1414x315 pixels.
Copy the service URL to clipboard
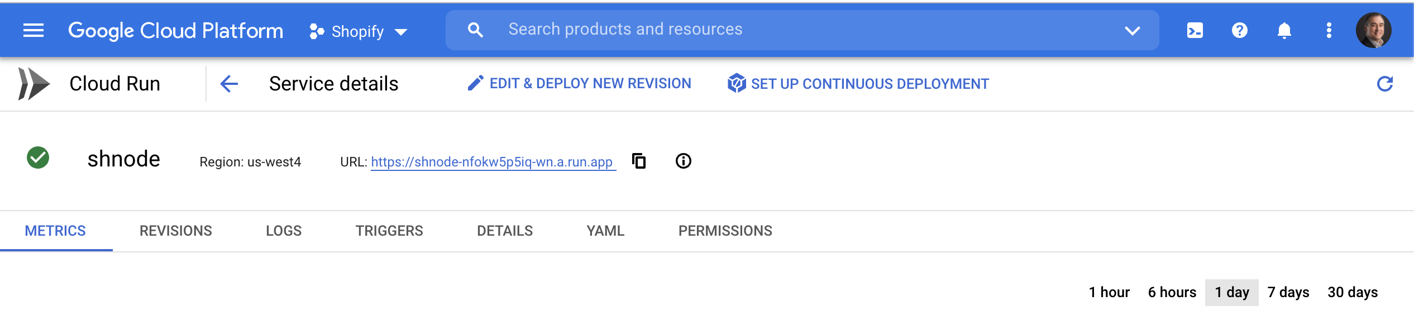click(639, 161)
